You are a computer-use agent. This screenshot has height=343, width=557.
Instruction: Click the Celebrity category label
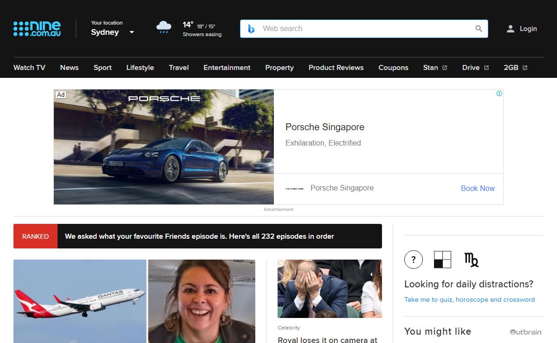pos(289,328)
